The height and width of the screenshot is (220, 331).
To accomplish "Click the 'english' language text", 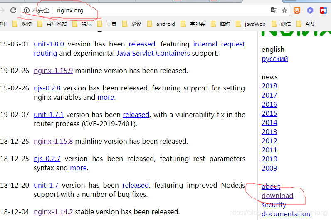I will click(273, 49).
